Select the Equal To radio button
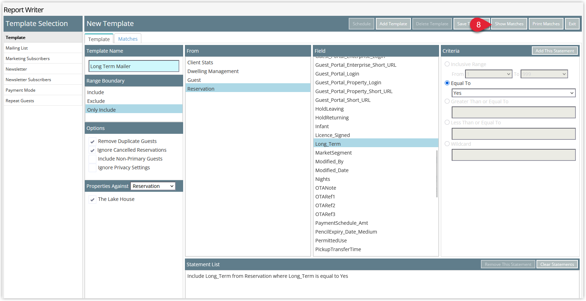The height and width of the screenshot is (301, 586). coord(447,83)
